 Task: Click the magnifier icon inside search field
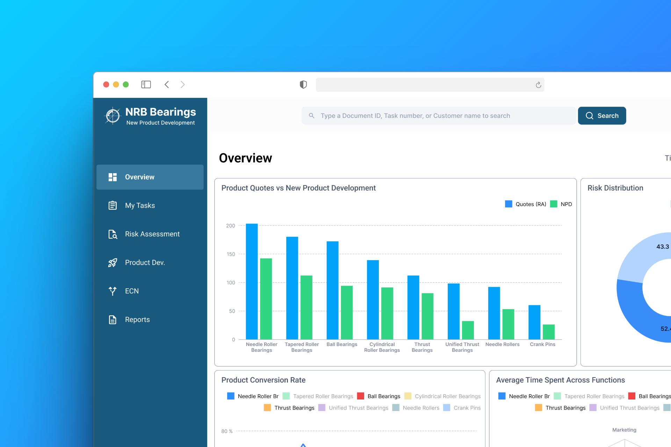coord(312,116)
